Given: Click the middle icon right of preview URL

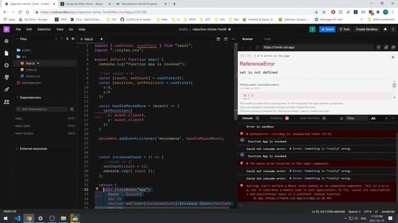Looking at the screenshot, I should pos(386,47).
